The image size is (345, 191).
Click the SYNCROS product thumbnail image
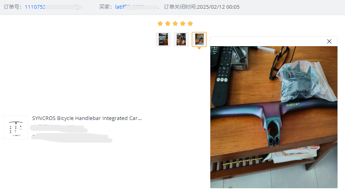(x=15, y=127)
